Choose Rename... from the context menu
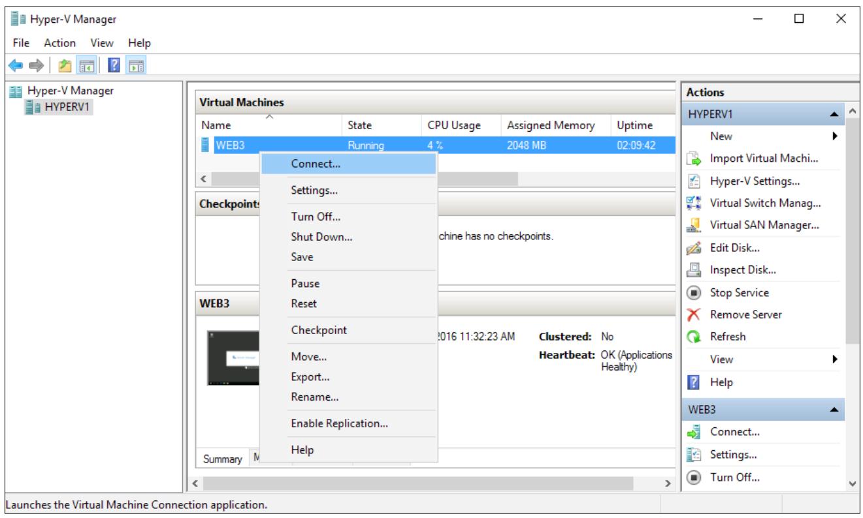The height and width of the screenshot is (518, 863). click(348, 396)
